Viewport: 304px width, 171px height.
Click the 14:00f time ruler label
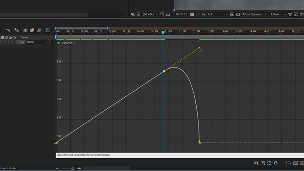pos(253,31)
